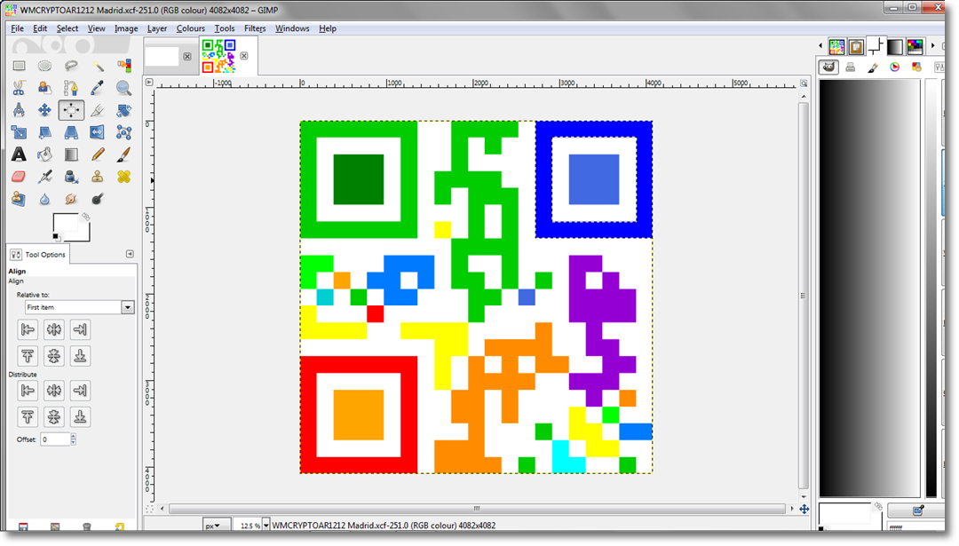Pick a shade in the colour gradient area
Screen dimensions: 959x546
(869, 288)
